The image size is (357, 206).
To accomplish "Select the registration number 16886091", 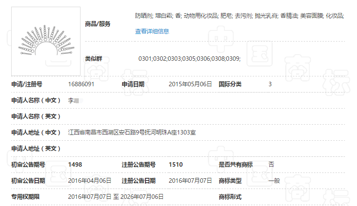I will 81,84.
